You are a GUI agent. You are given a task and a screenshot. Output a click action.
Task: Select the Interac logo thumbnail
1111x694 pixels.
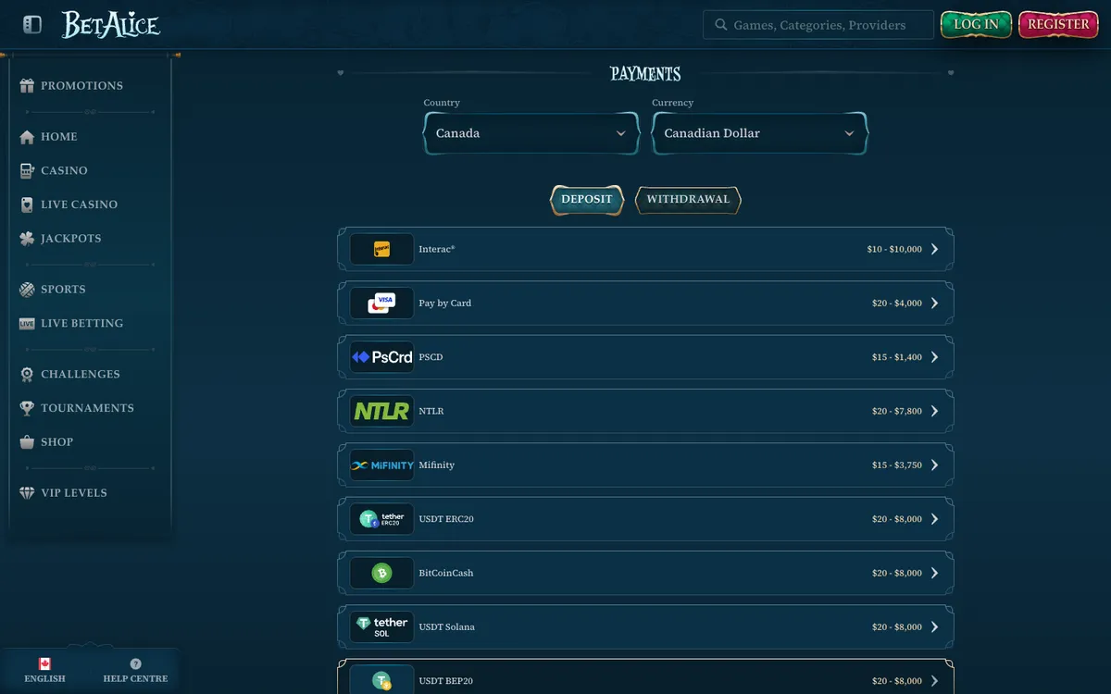click(x=381, y=249)
